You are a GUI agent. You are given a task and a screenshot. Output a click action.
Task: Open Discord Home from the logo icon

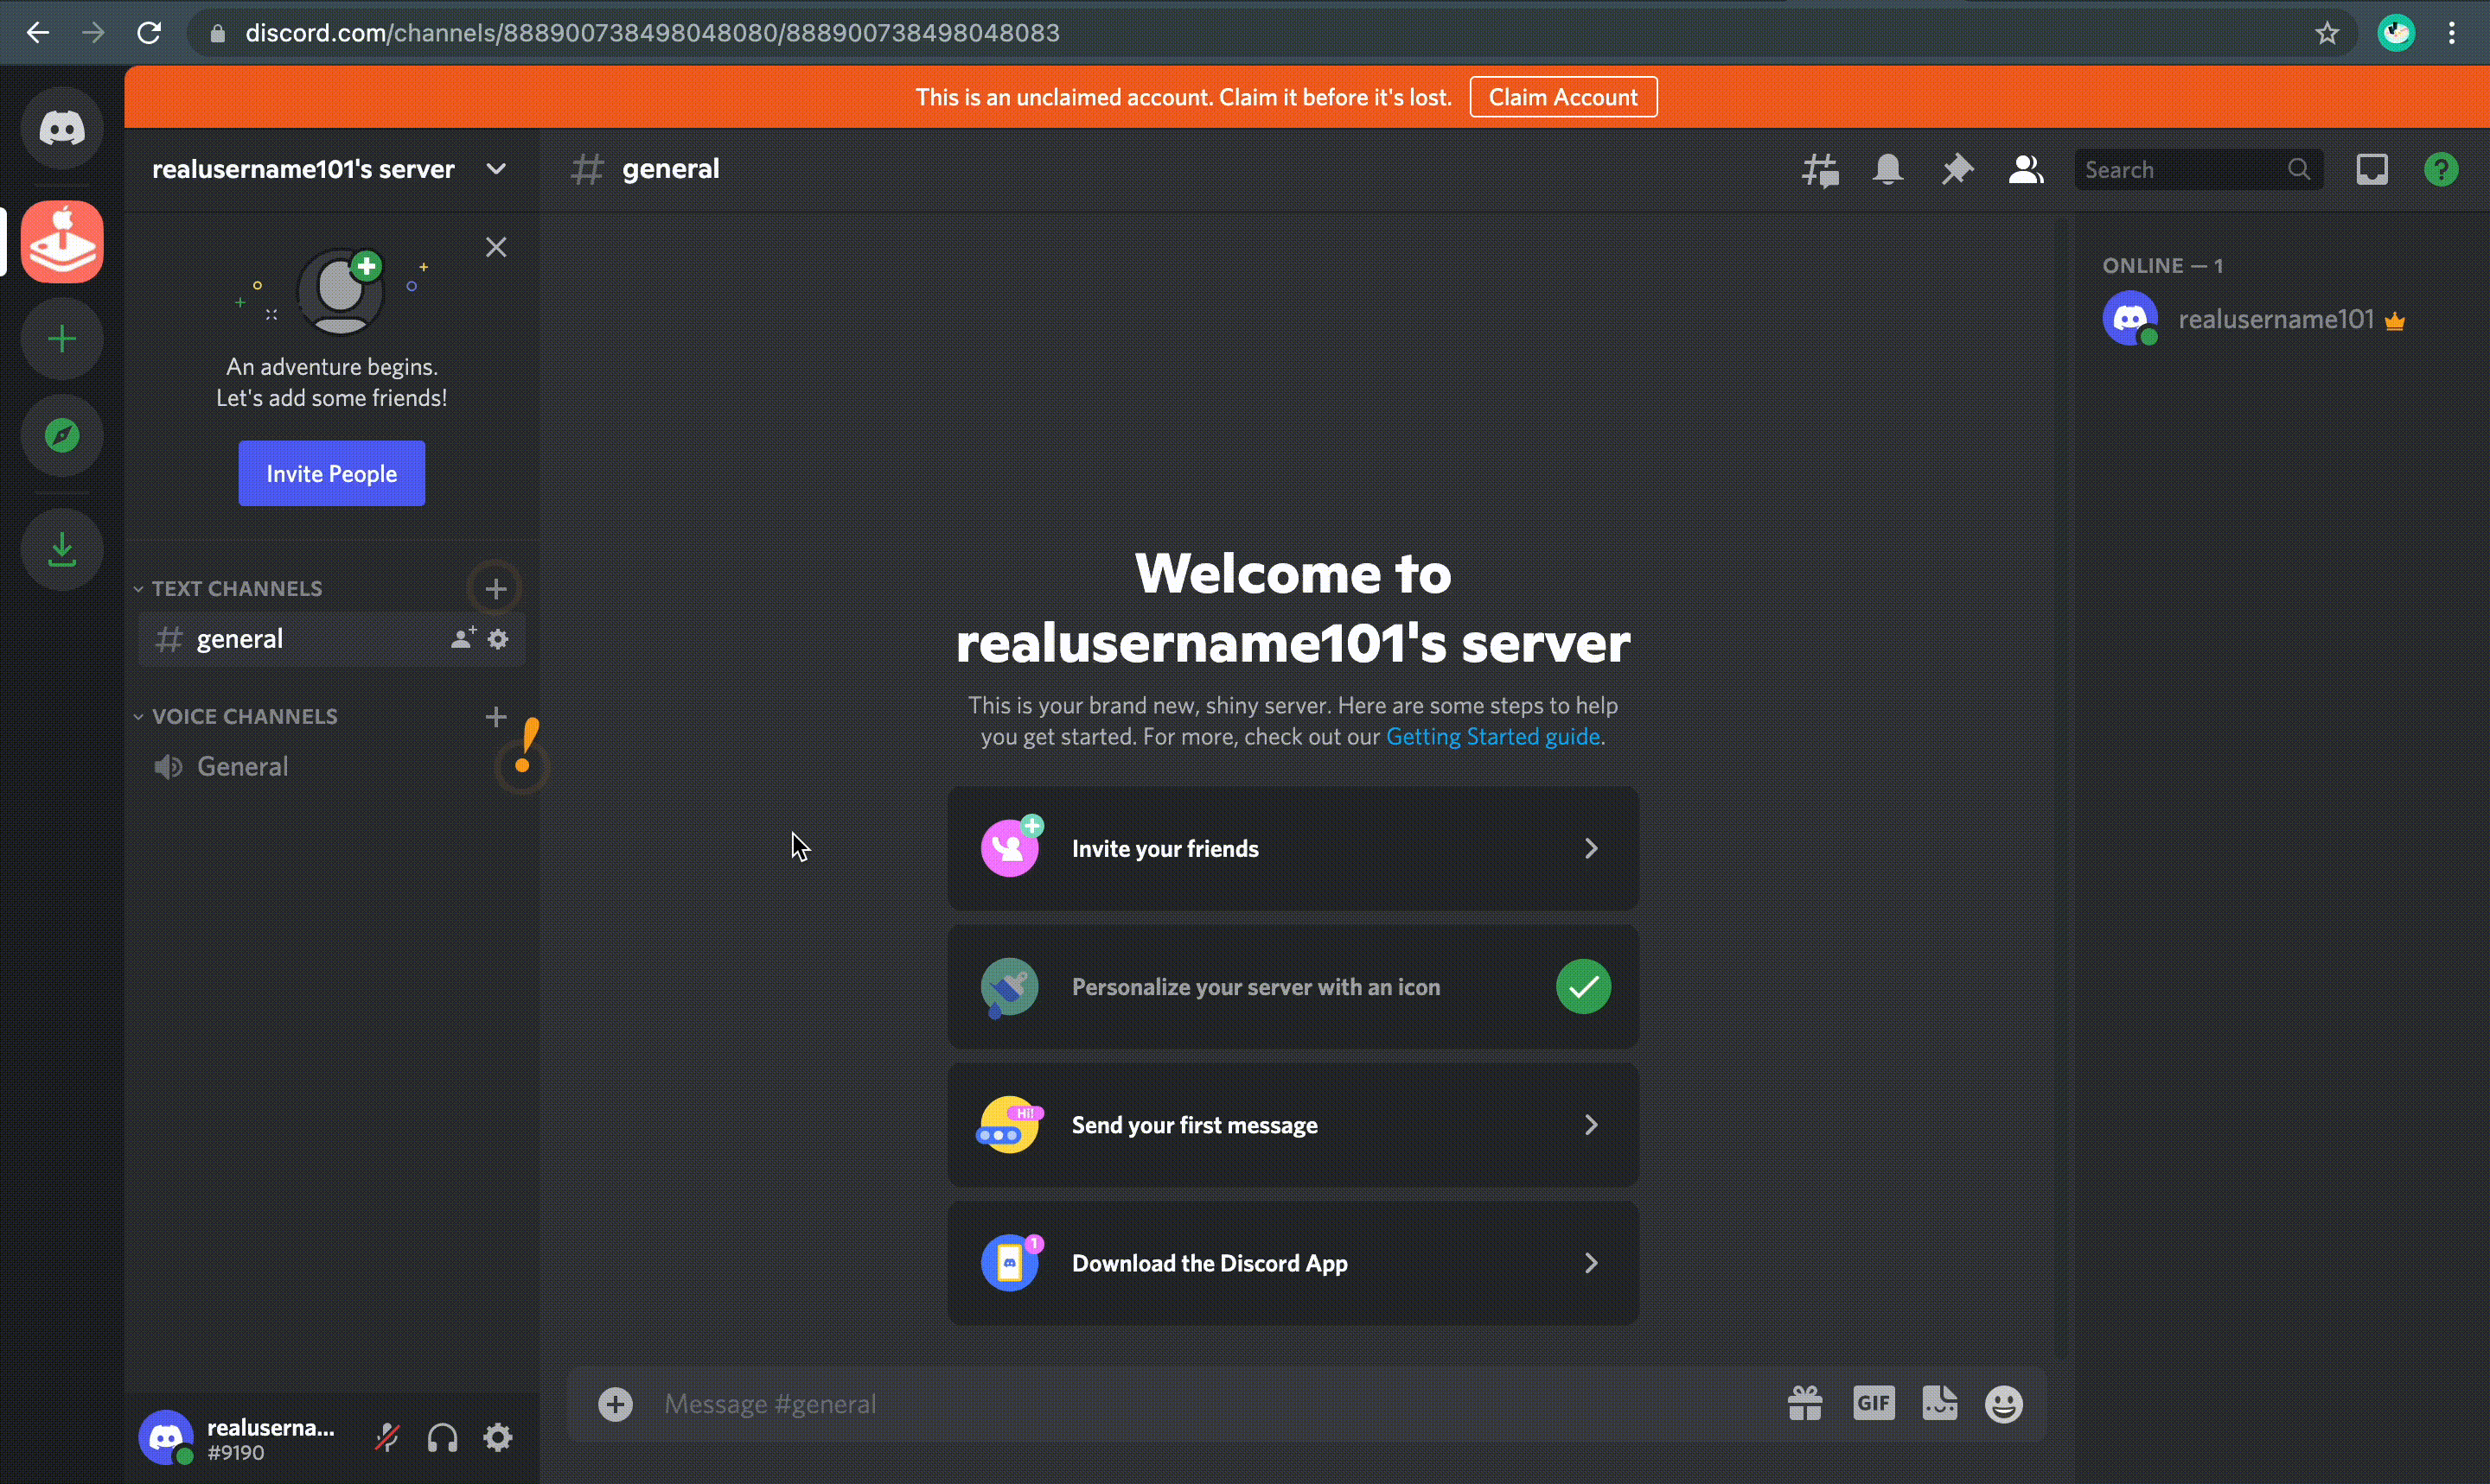62,128
